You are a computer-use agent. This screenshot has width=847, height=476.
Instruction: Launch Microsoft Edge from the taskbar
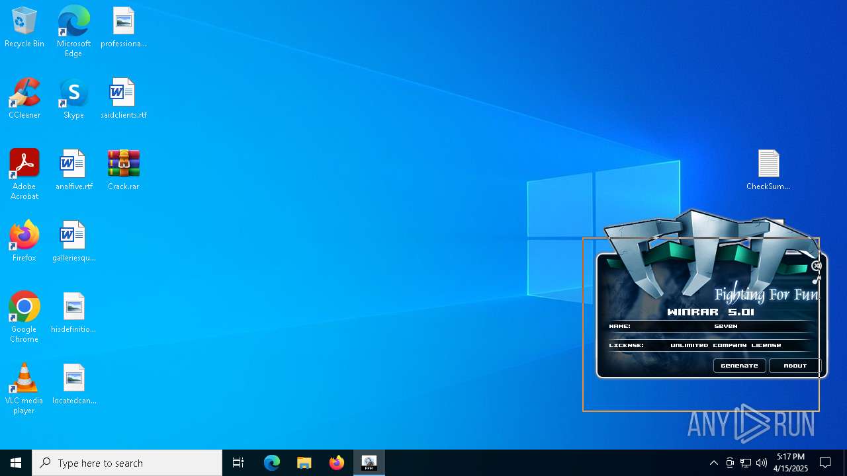pyautogui.click(x=272, y=463)
